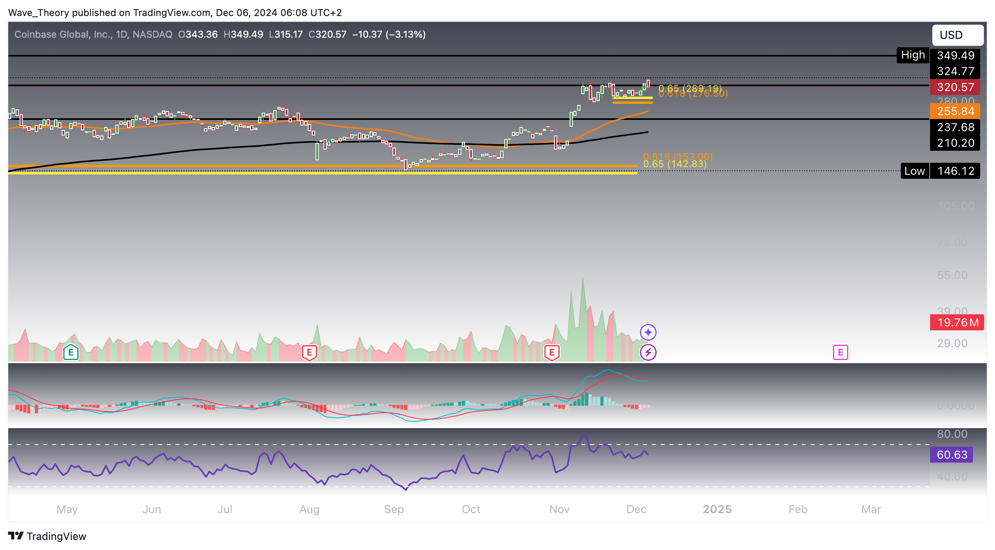995x550 pixels.
Task: Click the Coinbase Global, Inc. symbol title
Action: point(93,34)
